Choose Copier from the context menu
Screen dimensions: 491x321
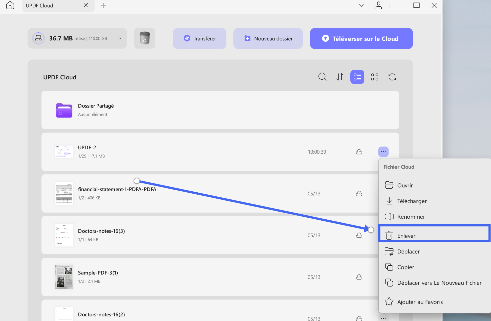(435, 267)
